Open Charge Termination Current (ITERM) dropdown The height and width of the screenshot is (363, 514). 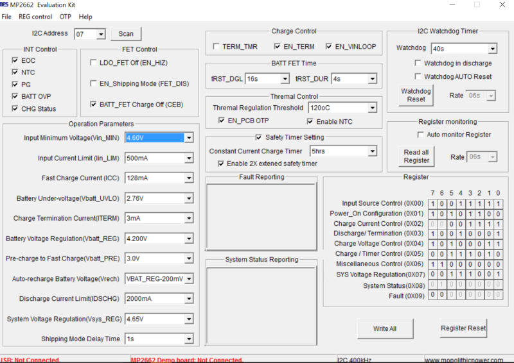pyautogui.click(x=189, y=218)
